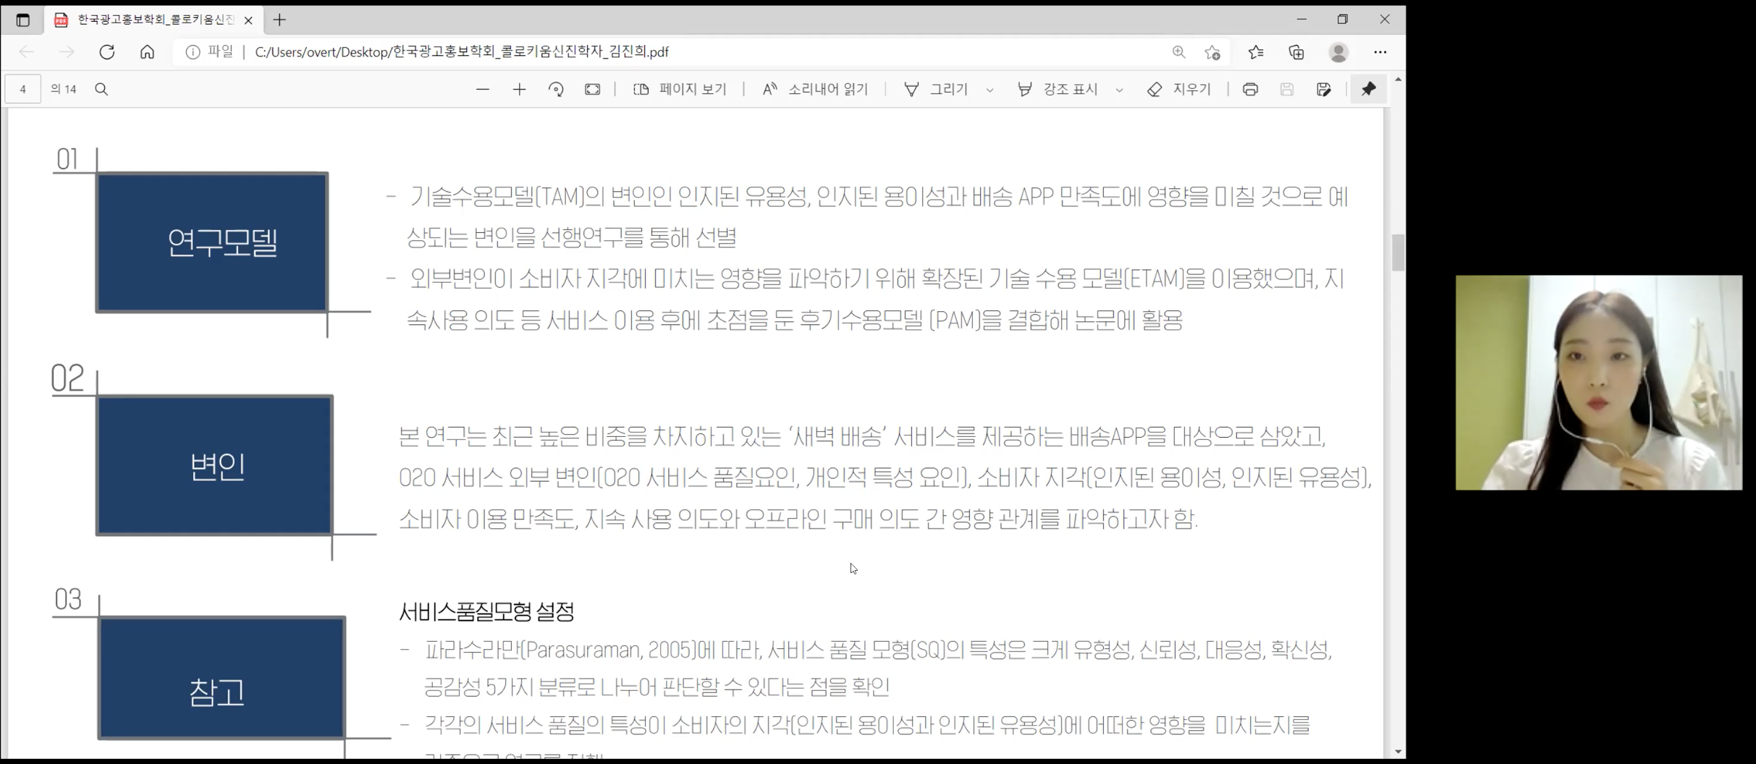The height and width of the screenshot is (764, 1756).
Task: Click the fit to page icon
Action: tap(592, 89)
